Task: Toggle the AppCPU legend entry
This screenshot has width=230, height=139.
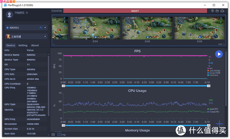Action: click(x=213, y=109)
